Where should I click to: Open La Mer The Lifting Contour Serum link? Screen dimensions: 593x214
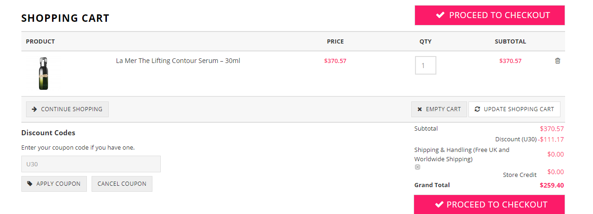(178, 61)
